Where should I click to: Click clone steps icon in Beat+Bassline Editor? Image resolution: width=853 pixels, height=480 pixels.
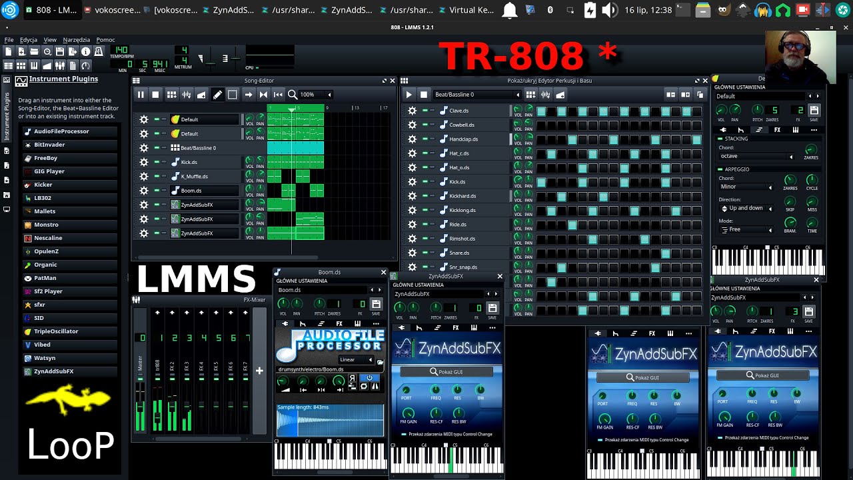pyautogui.click(x=700, y=95)
